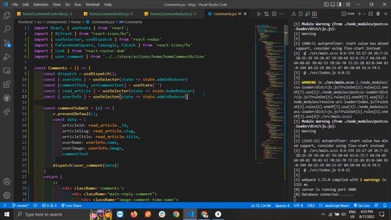Open the Explorer view in activity bar
The width and height of the screenshot is (391, 220).
tap(7, 15)
